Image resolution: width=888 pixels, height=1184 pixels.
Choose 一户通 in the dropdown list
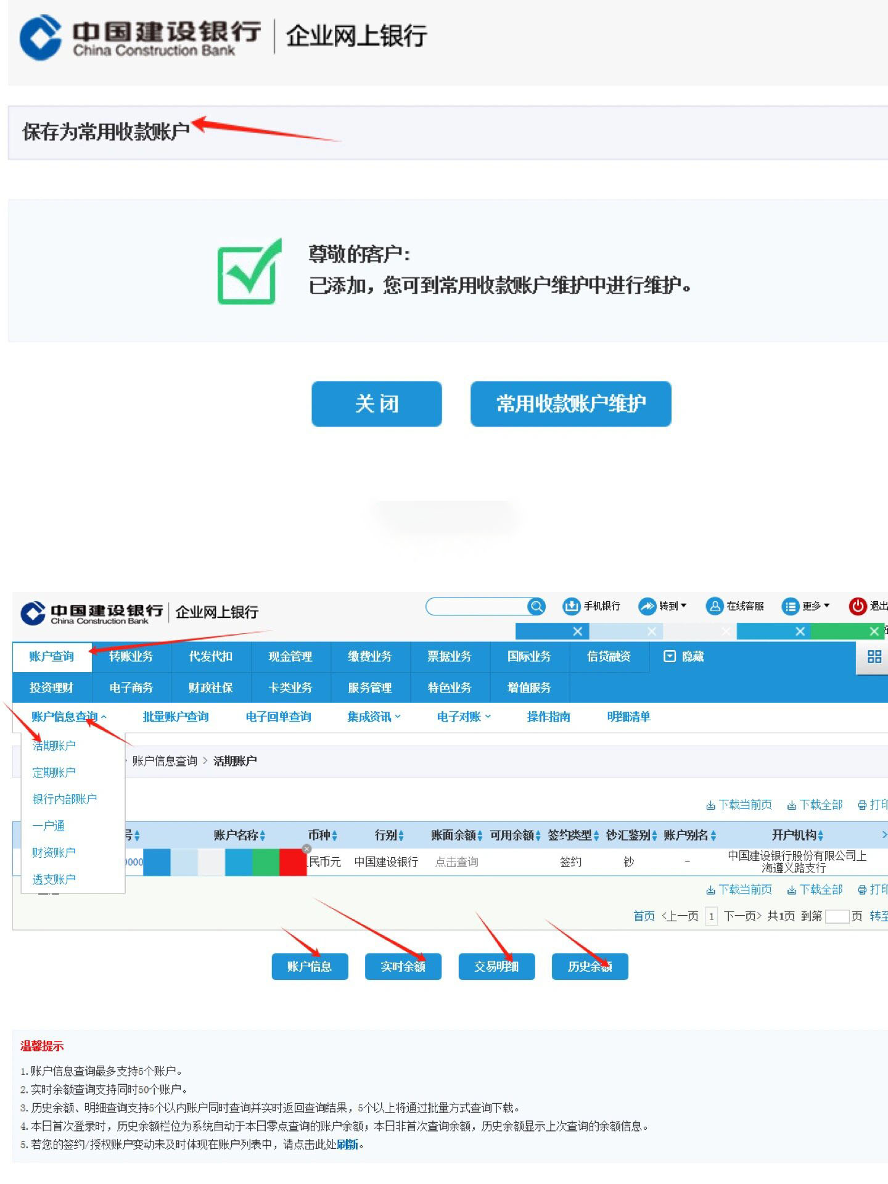[x=49, y=826]
